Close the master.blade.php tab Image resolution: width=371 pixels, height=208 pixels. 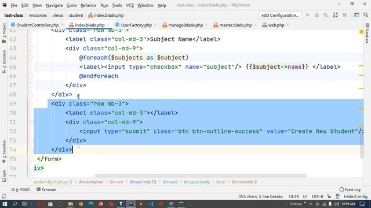(255, 25)
